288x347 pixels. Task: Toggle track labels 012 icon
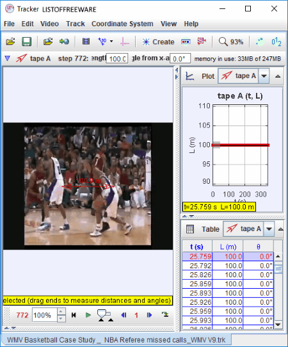pyautogui.click(x=276, y=42)
